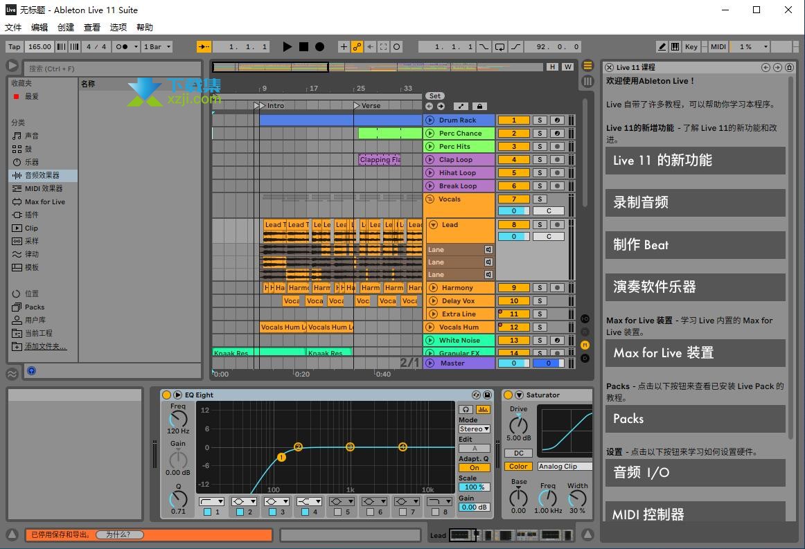This screenshot has width=805, height=549.
Task: Toggle EQ Eight audition headphone icon
Action: click(x=466, y=409)
